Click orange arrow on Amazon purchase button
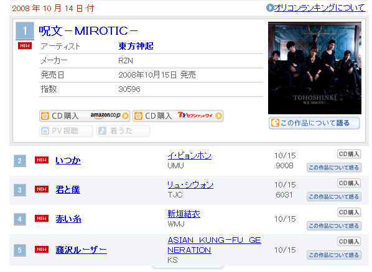This screenshot has width=372, height=272. pos(125,116)
